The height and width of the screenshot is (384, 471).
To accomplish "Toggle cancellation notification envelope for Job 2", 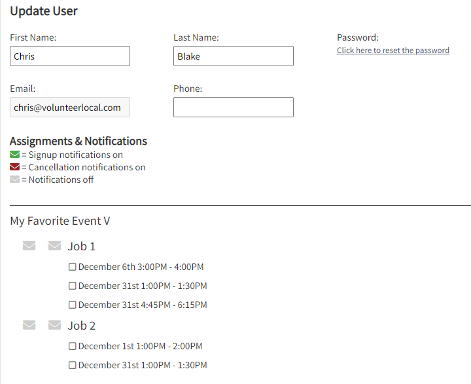I will (x=55, y=325).
